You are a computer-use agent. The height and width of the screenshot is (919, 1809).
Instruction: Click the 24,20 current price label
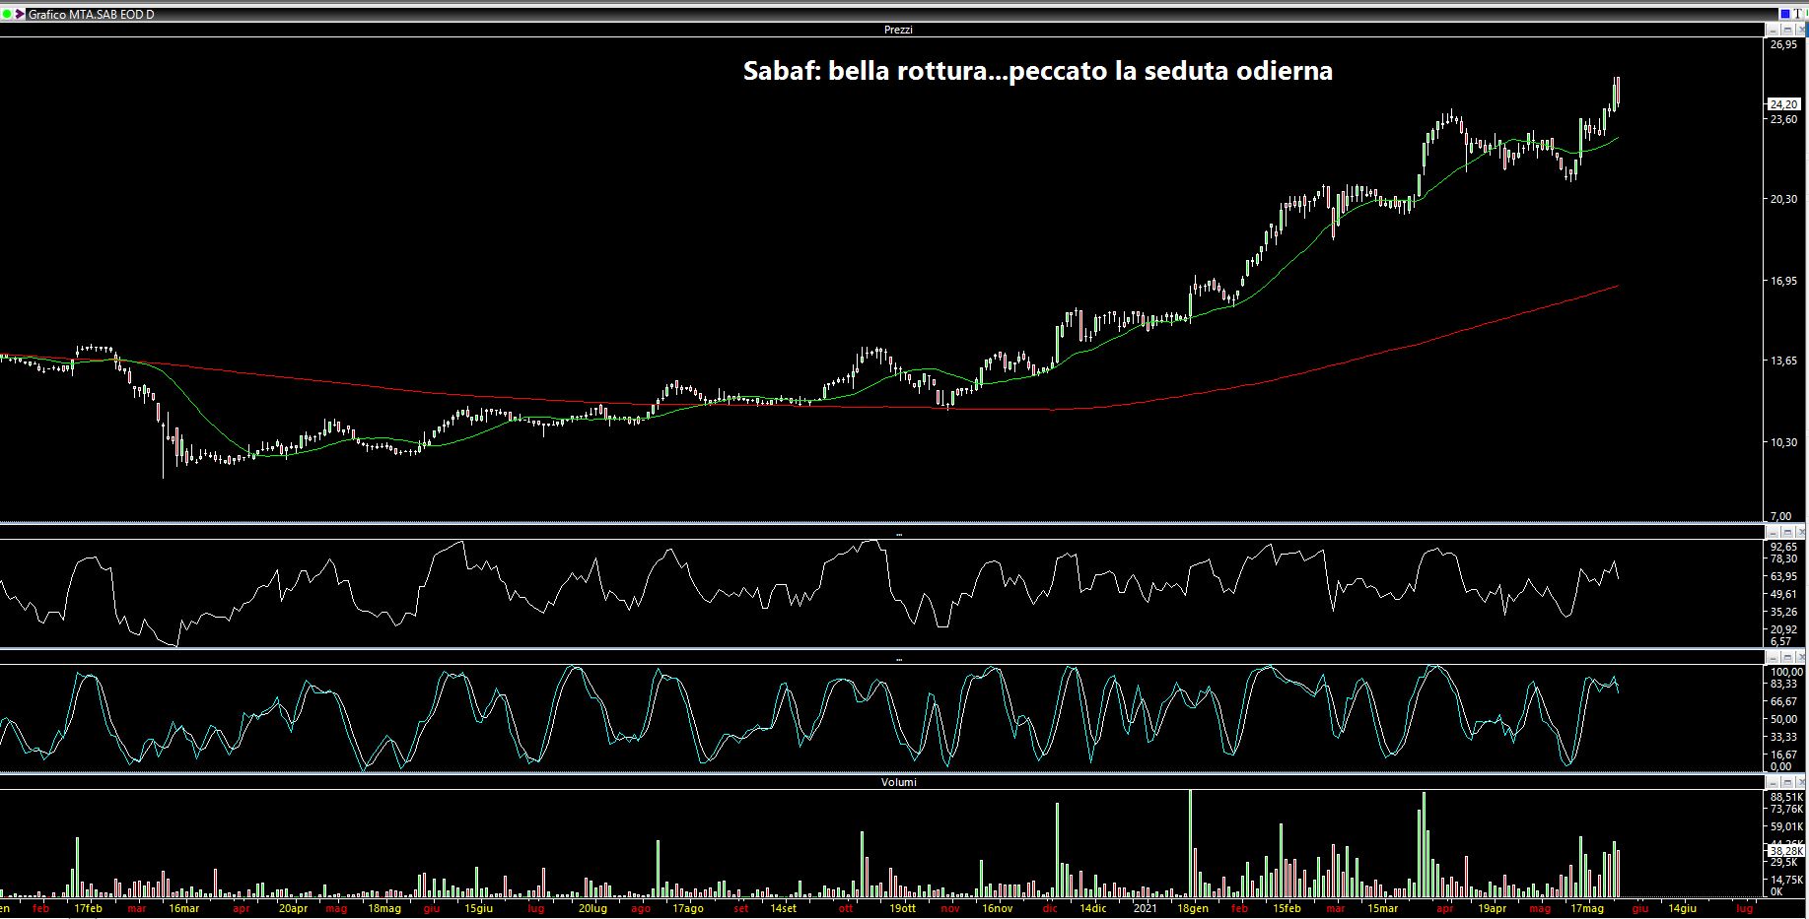click(x=1783, y=104)
